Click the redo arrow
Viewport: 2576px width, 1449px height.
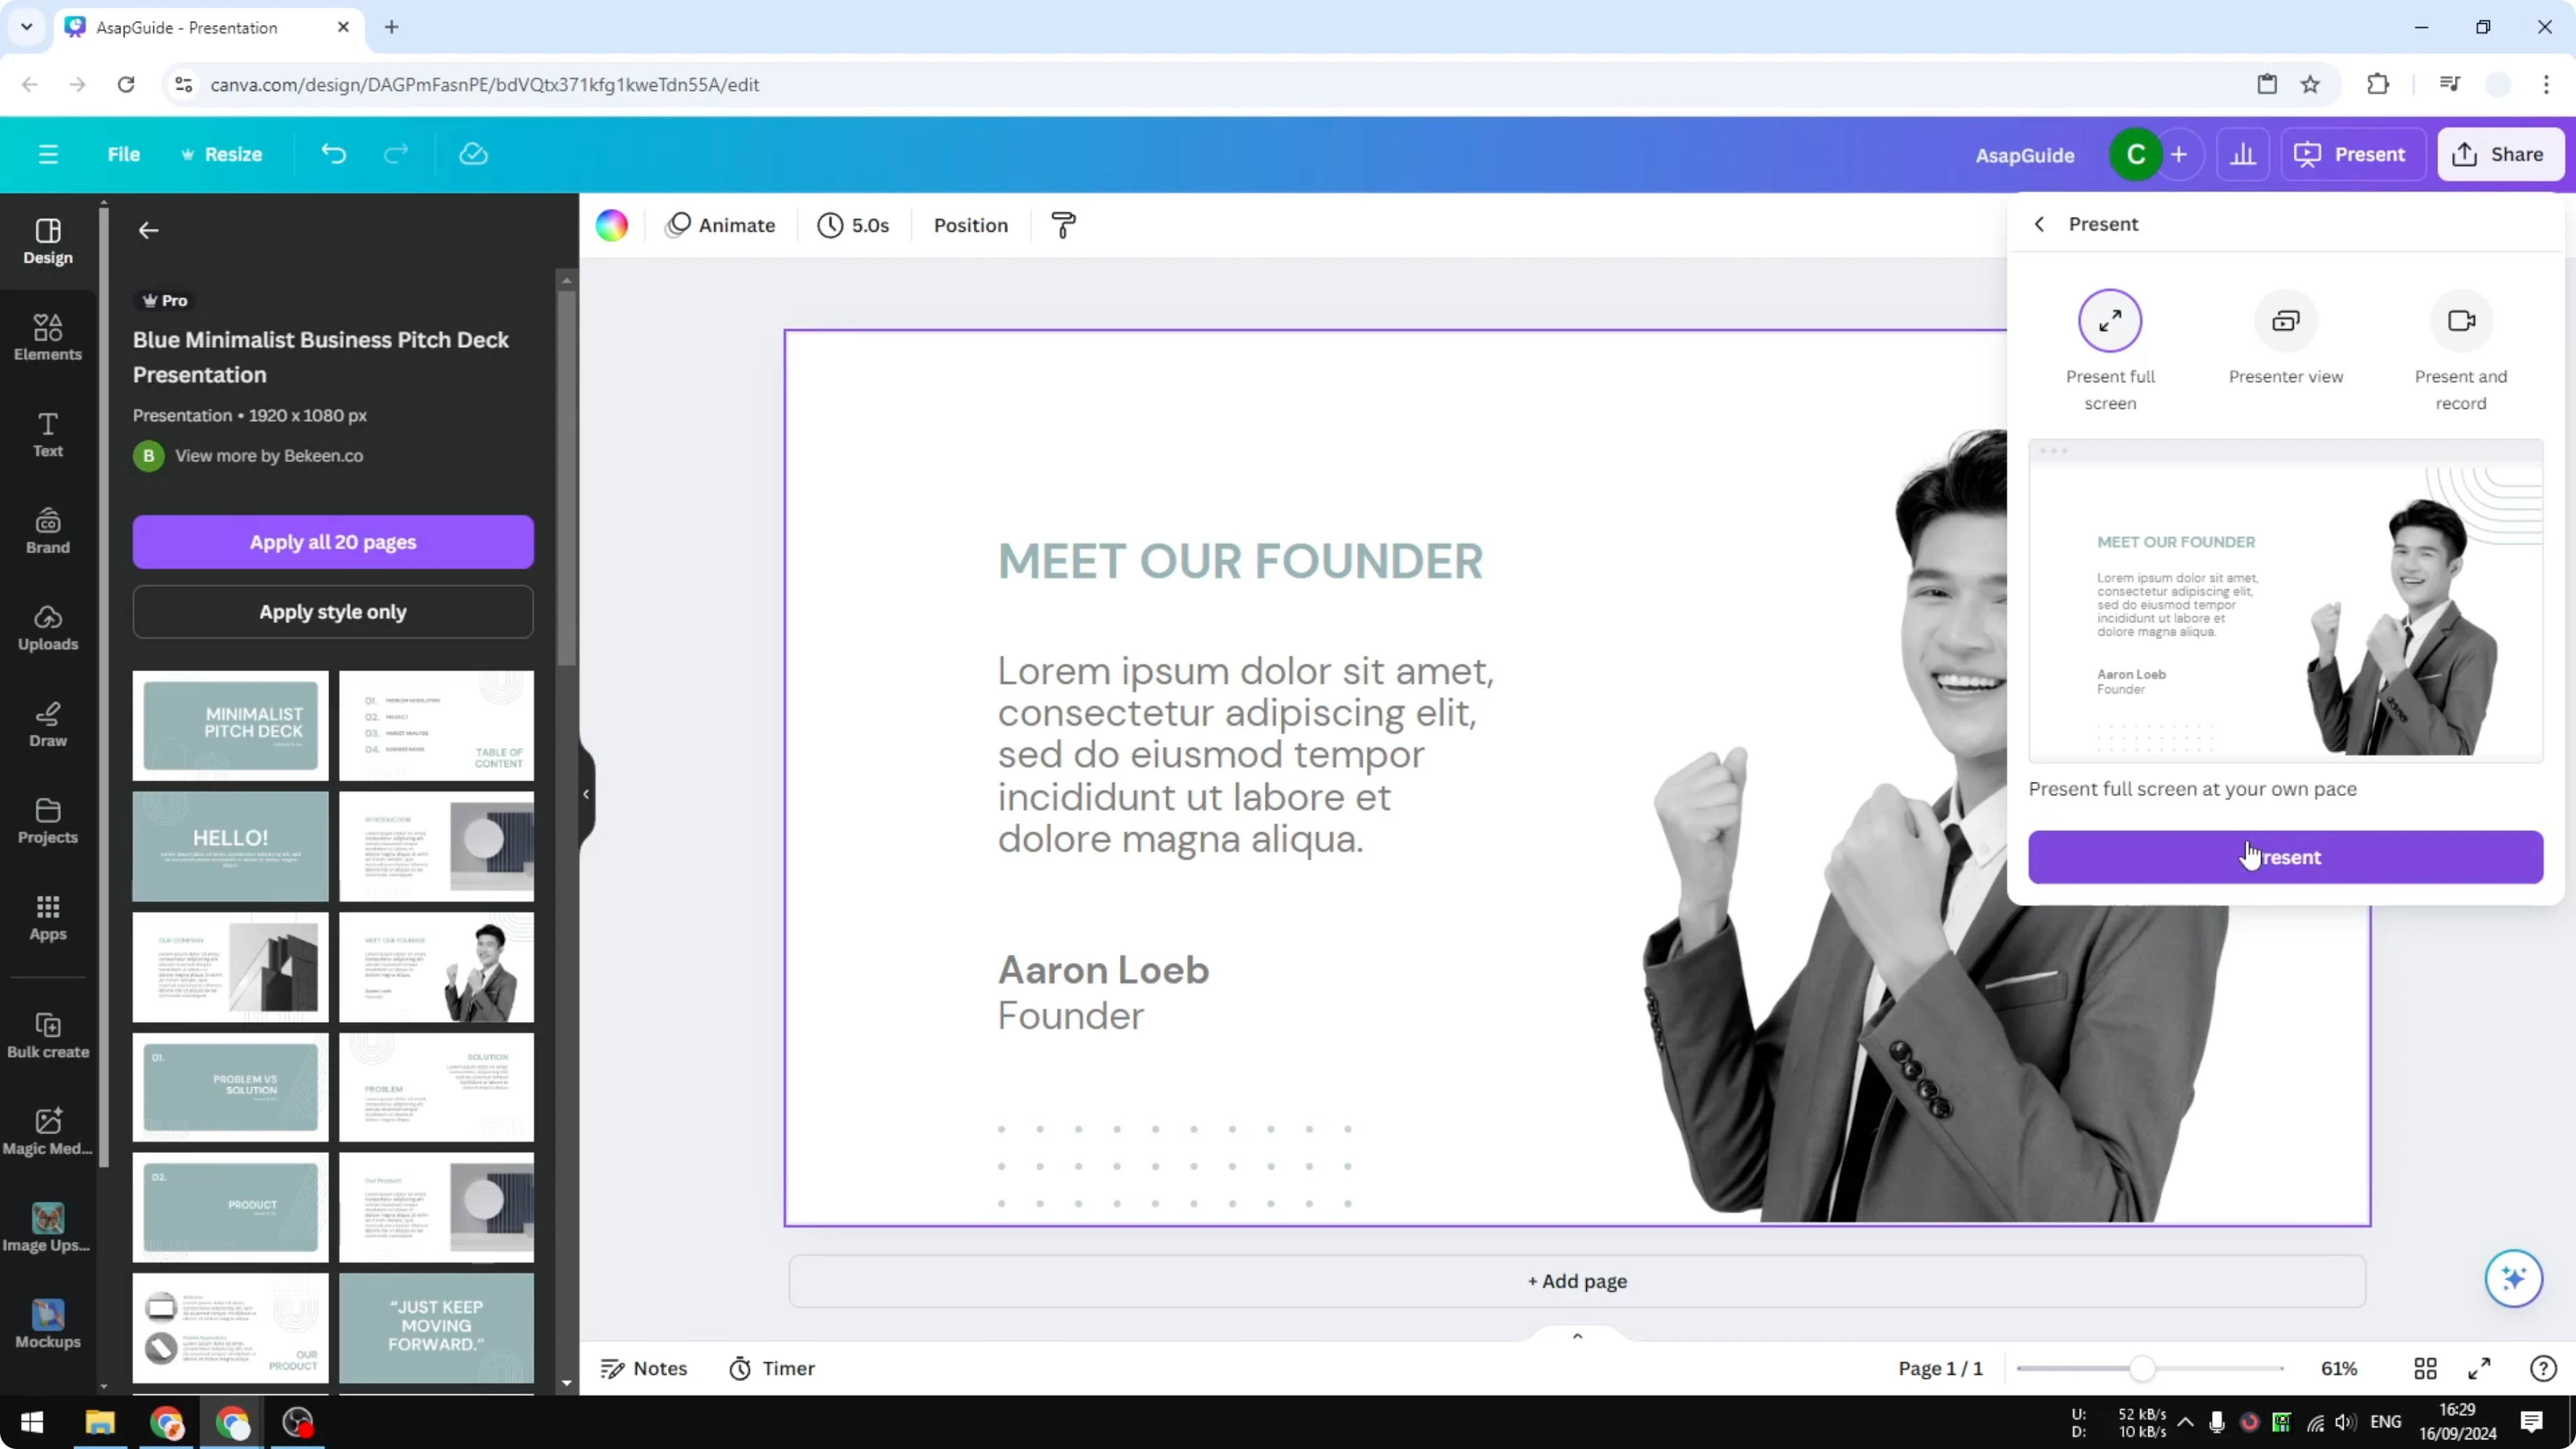click(x=397, y=154)
